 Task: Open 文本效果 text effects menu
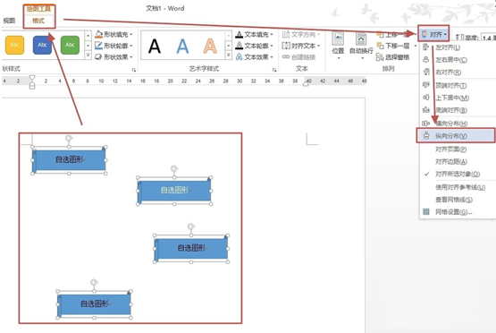tap(255, 57)
